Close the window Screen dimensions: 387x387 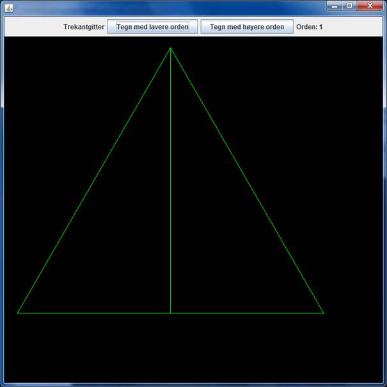370,6
